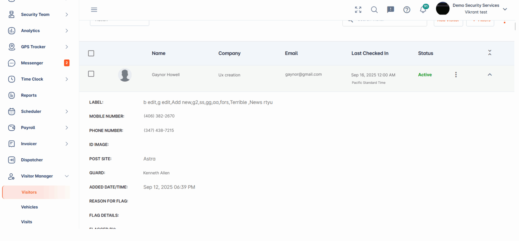Screen dimensions: 519x241
Task: Enter fullscreen mode via expand icon
Action: click(x=358, y=10)
